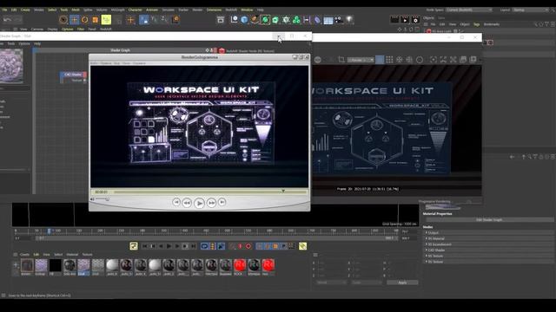
Task: Open the MoGraph Cloner icon
Action: [296, 20]
